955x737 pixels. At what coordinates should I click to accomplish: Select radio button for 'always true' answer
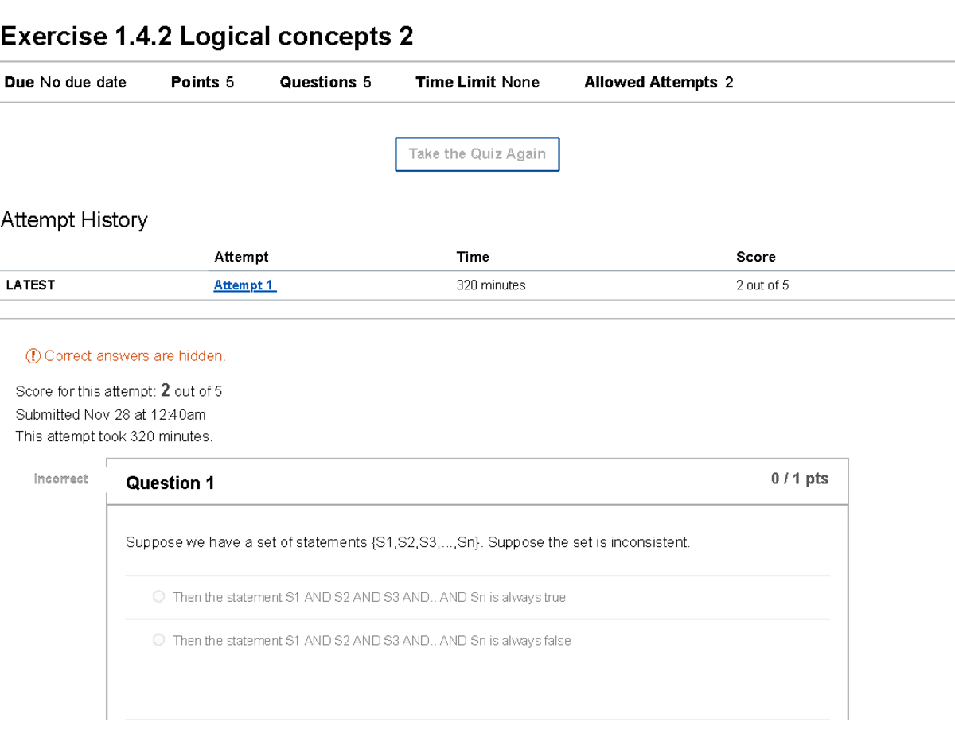(x=158, y=595)
